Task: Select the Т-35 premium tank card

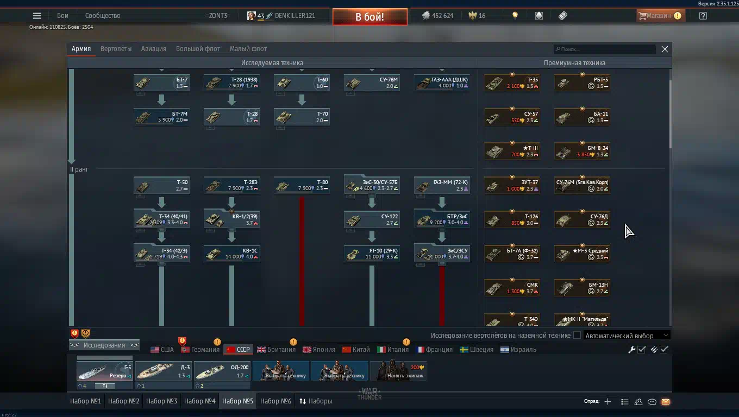Action: (x=512, y=83)
